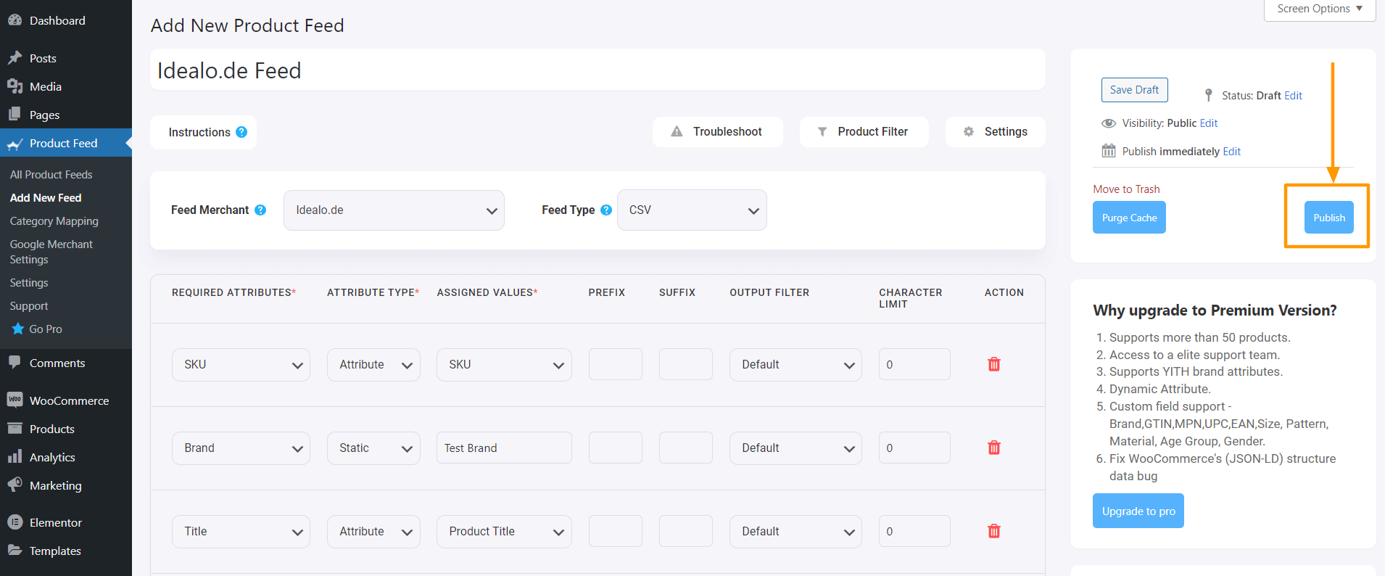Click the trash icon for Brand row
The image size is (1385, 576).
pos(994,448)
